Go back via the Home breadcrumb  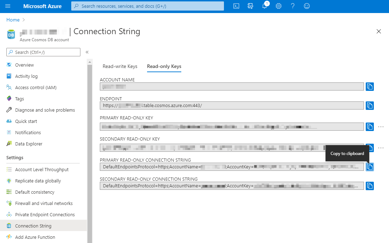pos(12,20)
